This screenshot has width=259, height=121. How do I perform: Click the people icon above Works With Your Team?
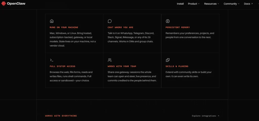(x=110, y=60)
